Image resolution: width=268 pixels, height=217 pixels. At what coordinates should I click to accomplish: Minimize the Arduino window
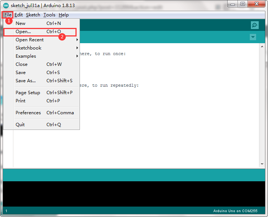tap(233, 4)
